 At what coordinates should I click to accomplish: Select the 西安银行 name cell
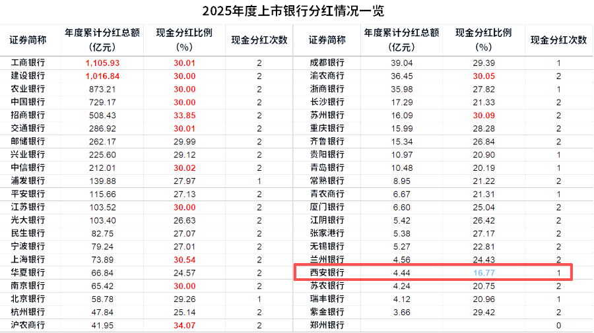point(327,273)
